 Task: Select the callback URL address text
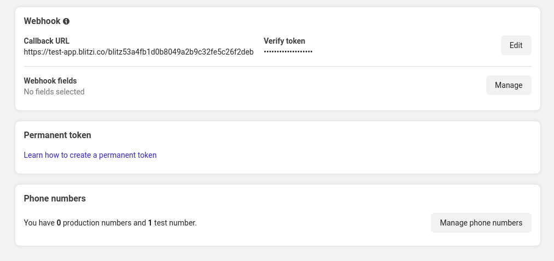tap(138, 52)
